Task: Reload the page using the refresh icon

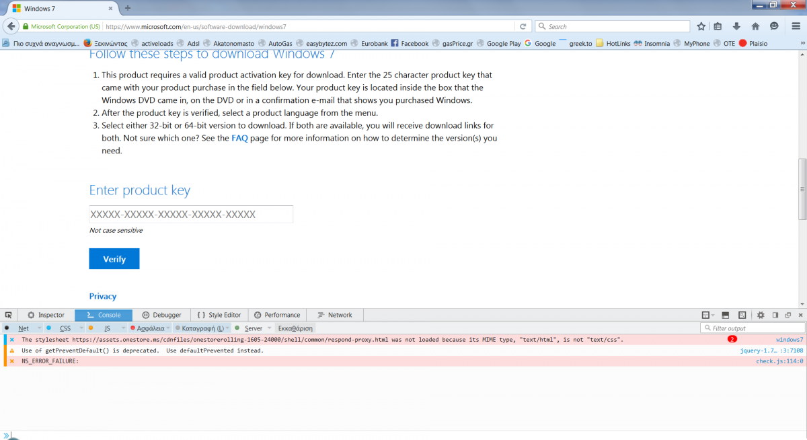Action: tap(523, 26)
